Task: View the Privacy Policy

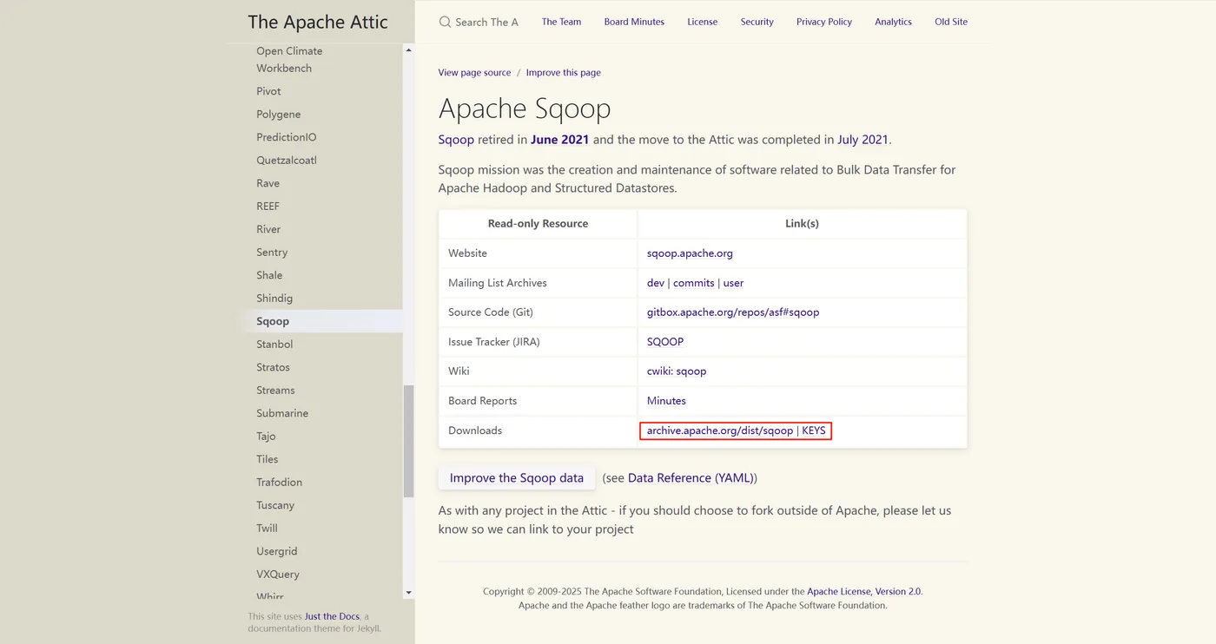Action: click(x=824, y=22)
